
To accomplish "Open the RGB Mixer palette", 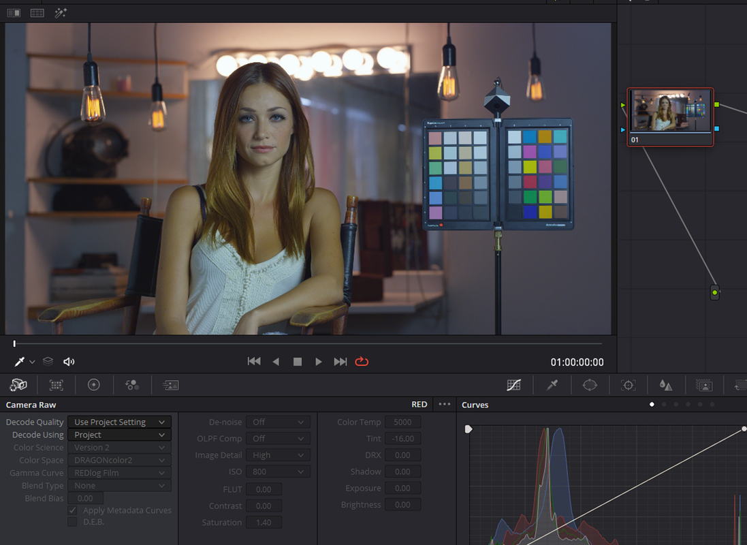I will (x=132, y=385).
